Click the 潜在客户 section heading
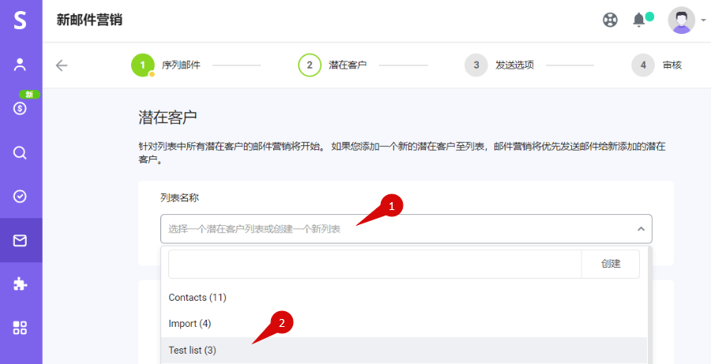711x364 pixels. coord(167,118)
